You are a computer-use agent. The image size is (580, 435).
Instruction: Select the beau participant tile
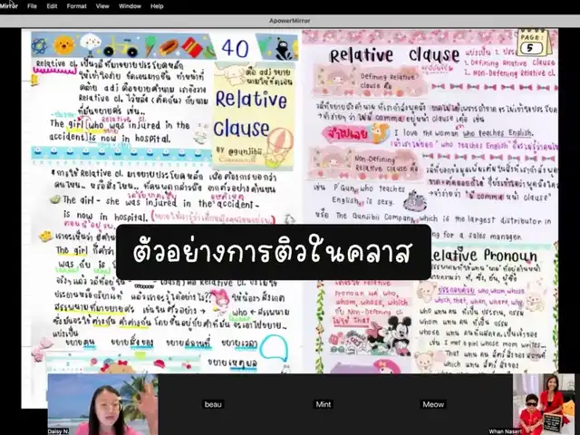(213, 404)
